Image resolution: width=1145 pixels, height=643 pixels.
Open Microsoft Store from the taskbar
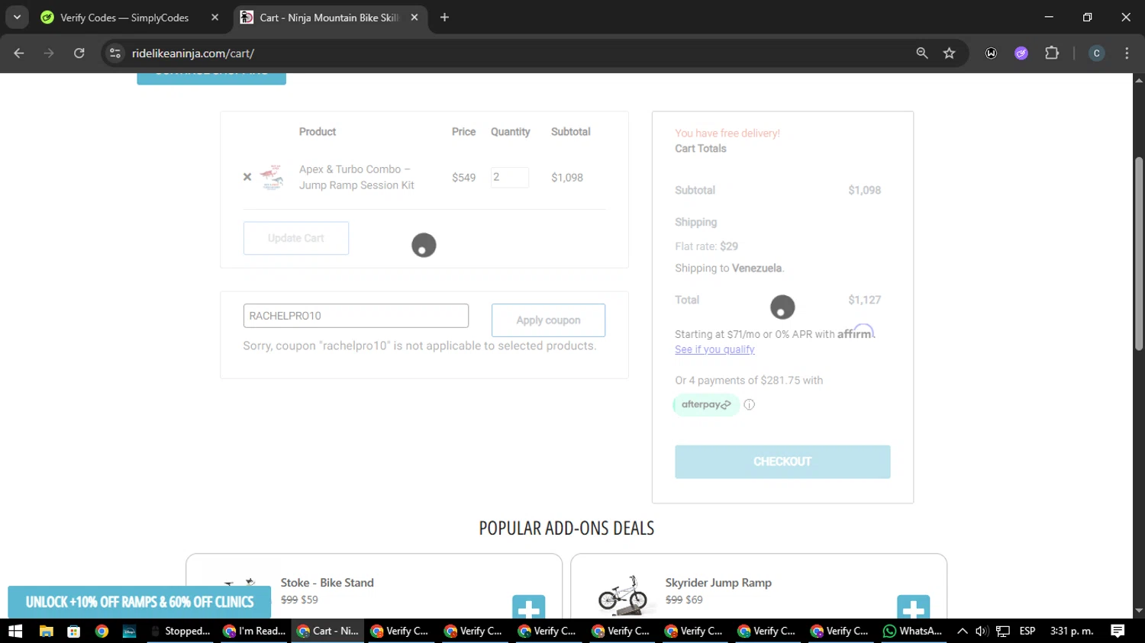coord(73,631)
